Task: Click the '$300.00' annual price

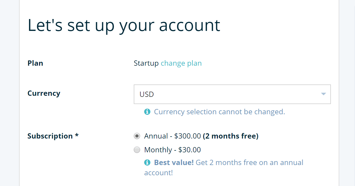Action: 187,136
